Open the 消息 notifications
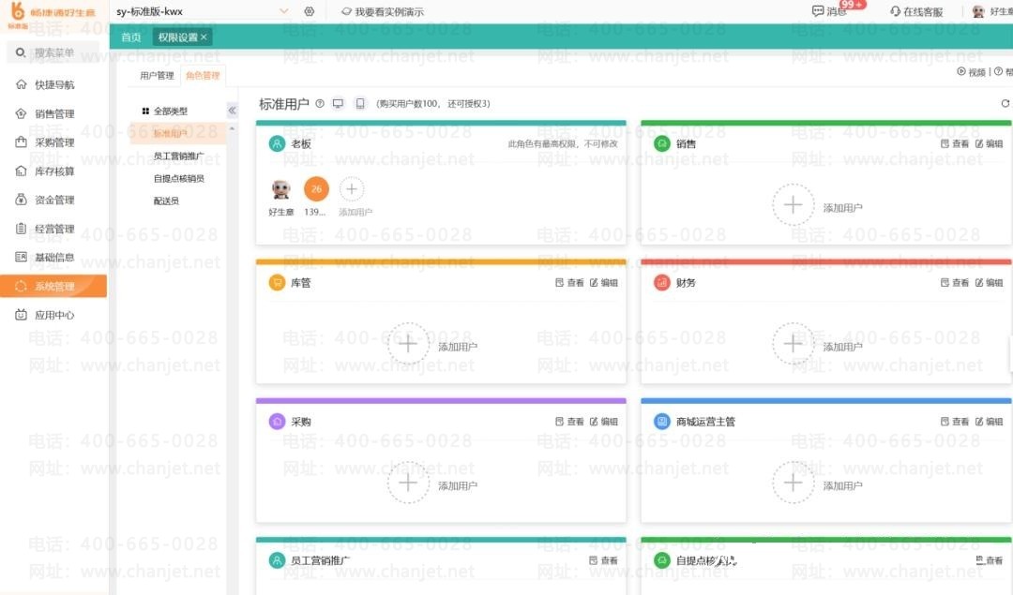This screenshot has width=1013, height=595. (829, 11)
